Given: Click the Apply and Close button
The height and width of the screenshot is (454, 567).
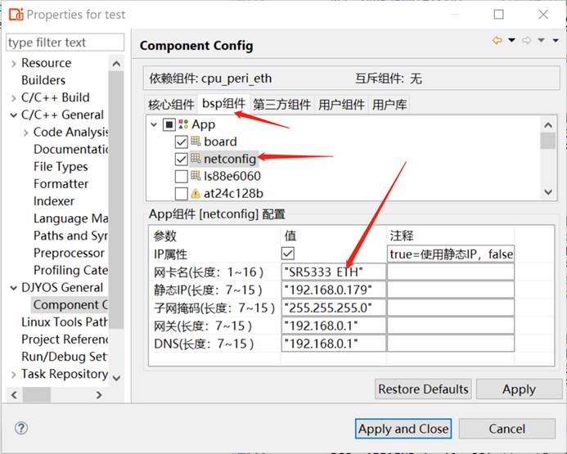Looking at the screenshot, I should coord(403,429).
